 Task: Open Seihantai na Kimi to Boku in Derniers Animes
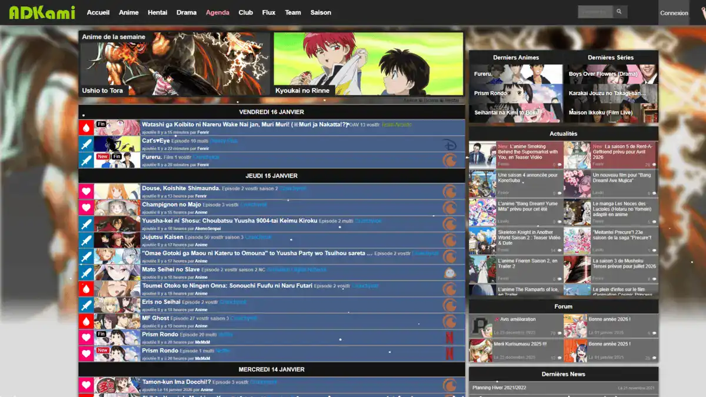point(516,112)
